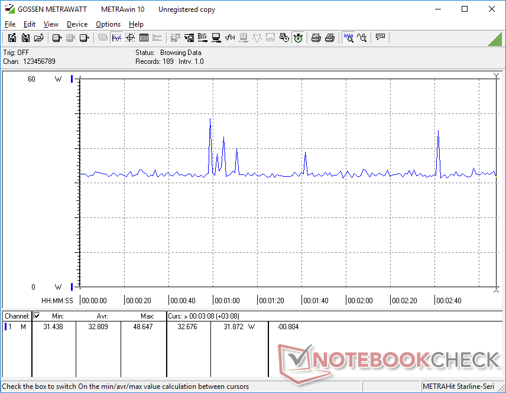Screen dimensions: 506x393
Task: Click the greyed device stop icon
Action: point(70,38)
